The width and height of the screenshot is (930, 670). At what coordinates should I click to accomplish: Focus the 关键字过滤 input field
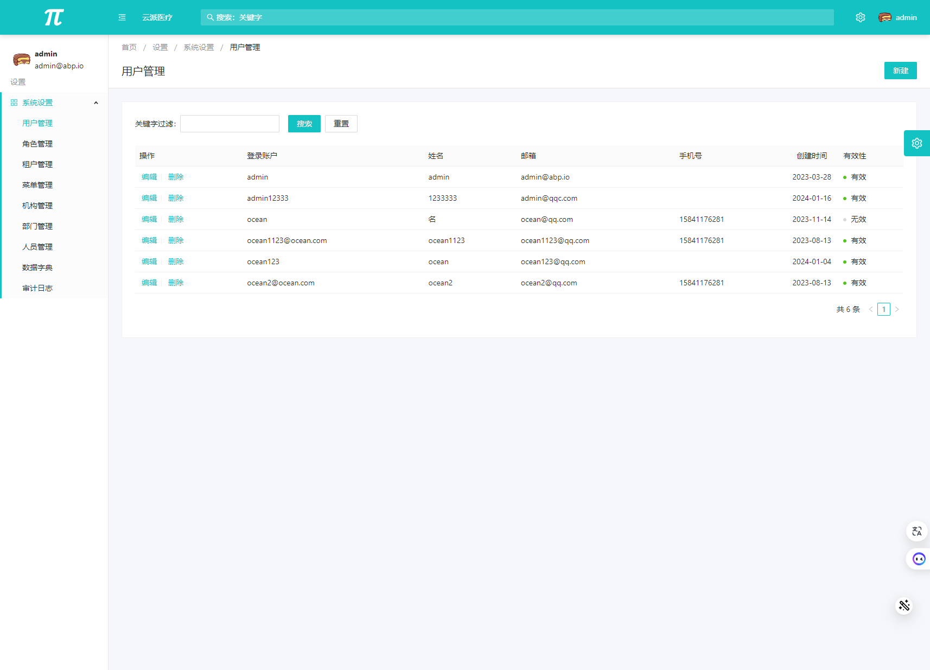click(230, 124)
